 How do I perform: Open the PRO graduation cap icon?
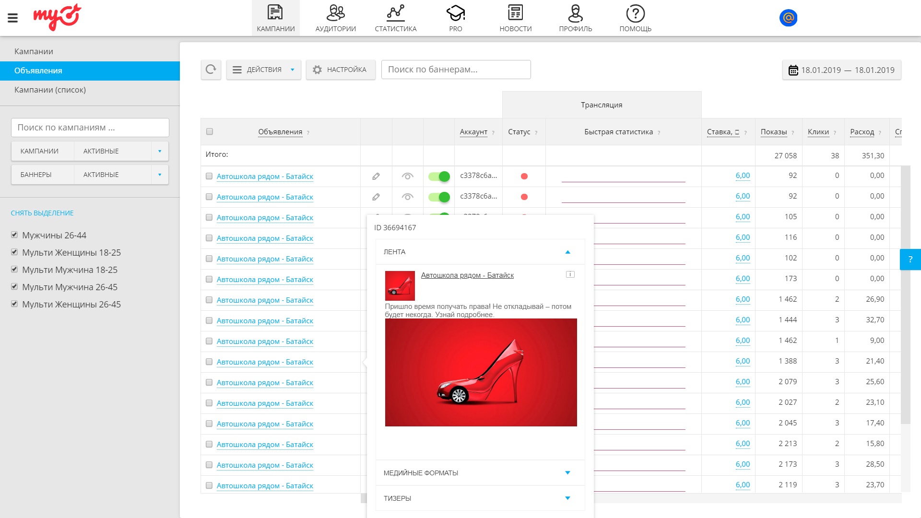[x=455, y=13]
